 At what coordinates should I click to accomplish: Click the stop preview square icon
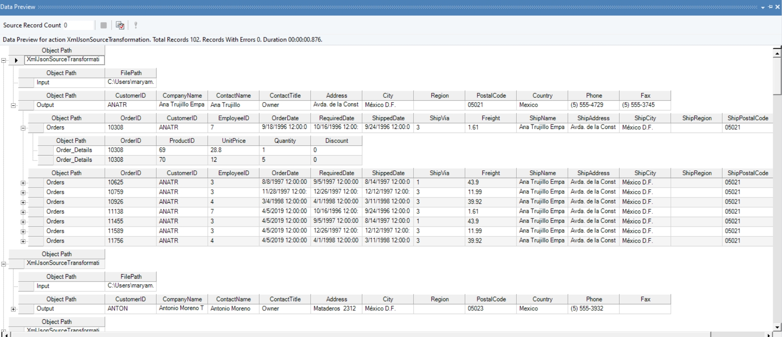point(103,25)
